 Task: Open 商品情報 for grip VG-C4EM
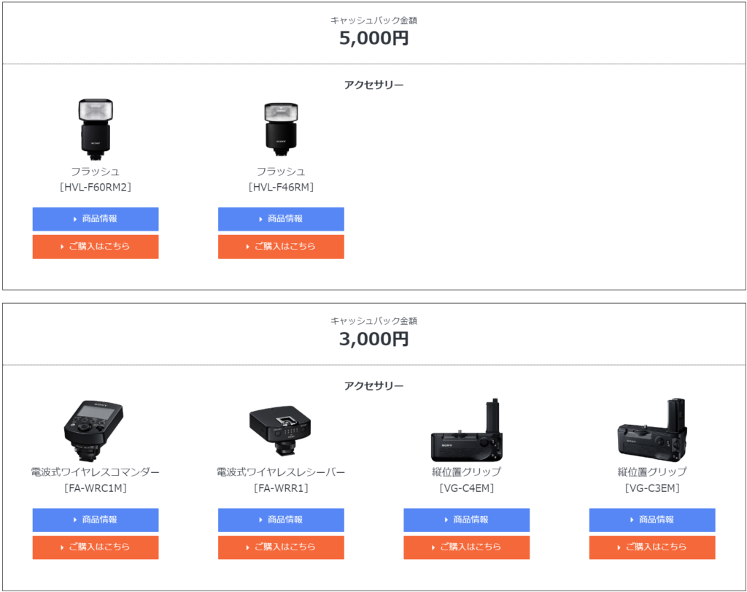click(466, 520)
